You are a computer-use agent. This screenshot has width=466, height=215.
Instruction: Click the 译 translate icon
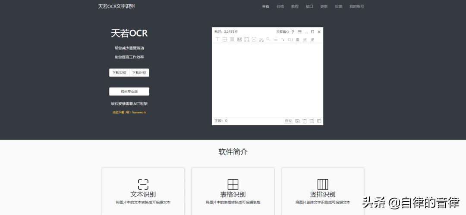(312, 40)
